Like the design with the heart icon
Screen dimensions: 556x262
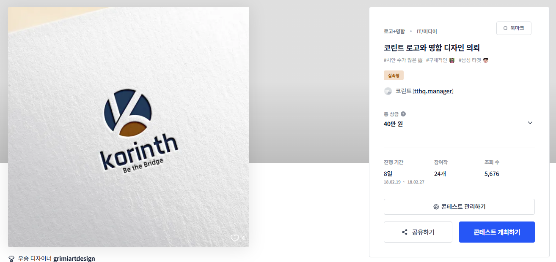click(x=235, y=238)
